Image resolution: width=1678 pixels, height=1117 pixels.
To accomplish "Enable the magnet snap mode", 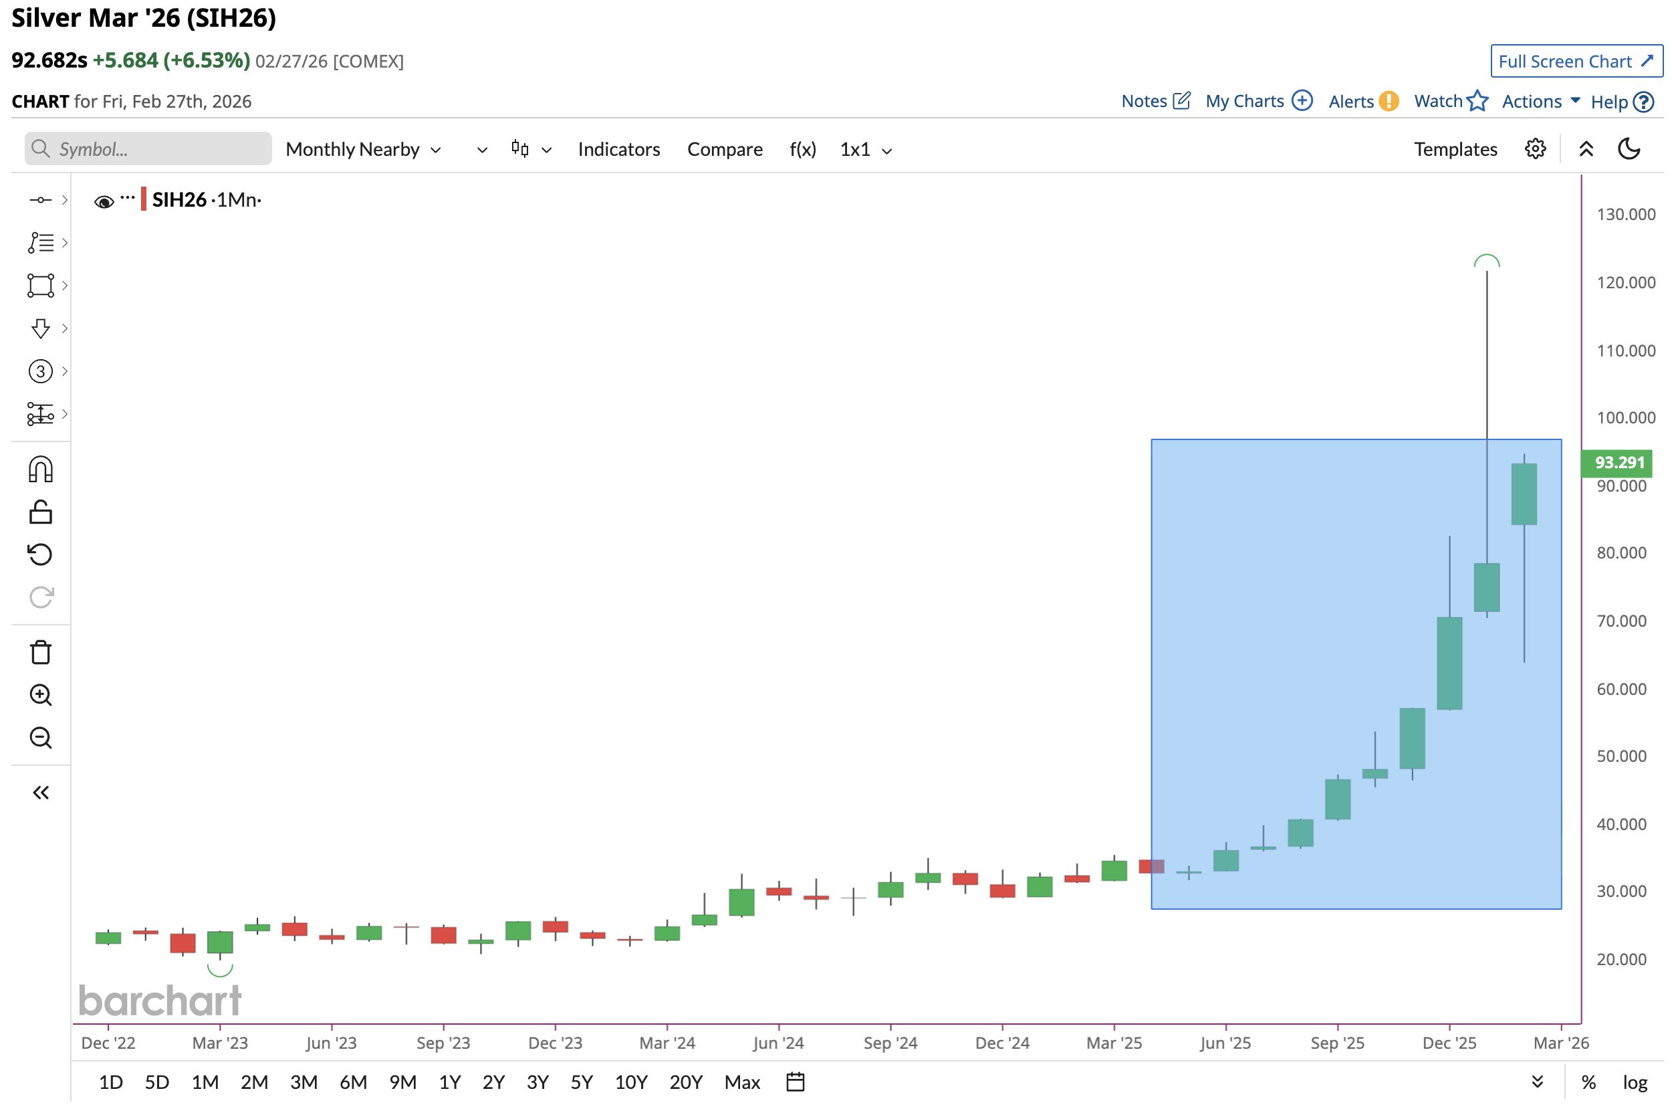I will [x=41, y=470].
